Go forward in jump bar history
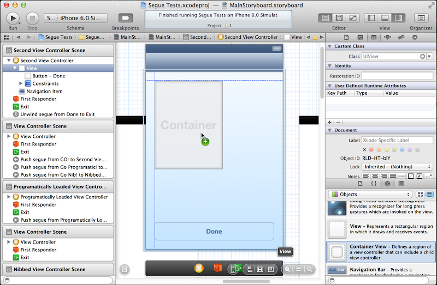Image resolution: width=437 pixels, height=285 pixels. coord(29,37)
